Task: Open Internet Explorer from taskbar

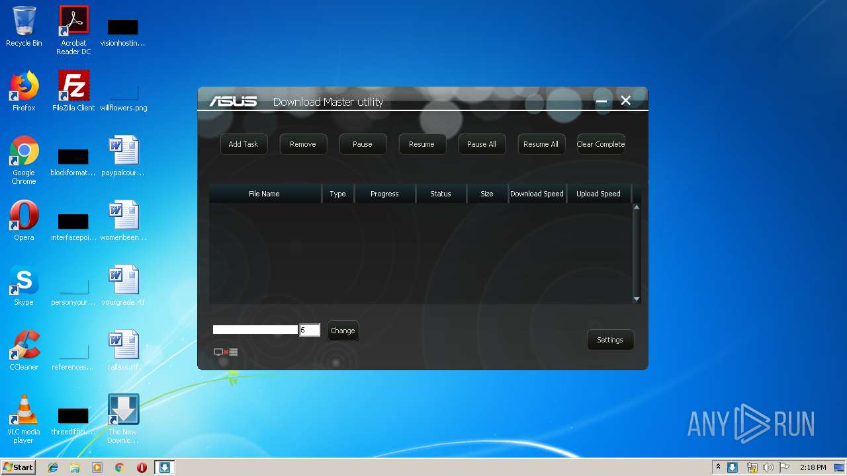Action: pos(53,467)
